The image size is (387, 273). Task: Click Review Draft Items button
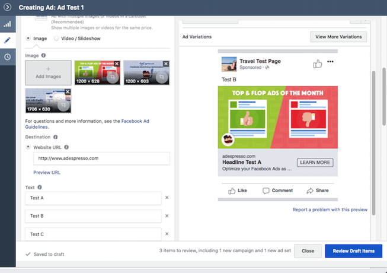(x=354, y=251)
